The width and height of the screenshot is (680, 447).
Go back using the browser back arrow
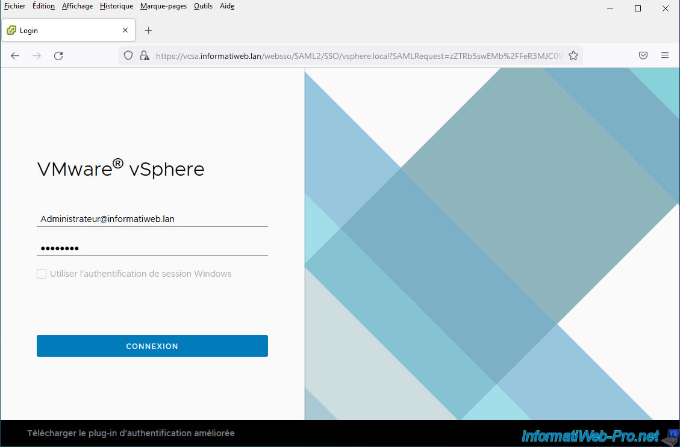point(15,56)
